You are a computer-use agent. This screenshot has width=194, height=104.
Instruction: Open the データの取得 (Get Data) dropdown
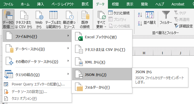8,19
